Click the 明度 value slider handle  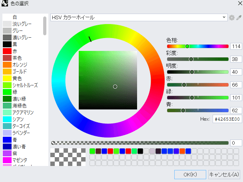click(192, 72)
